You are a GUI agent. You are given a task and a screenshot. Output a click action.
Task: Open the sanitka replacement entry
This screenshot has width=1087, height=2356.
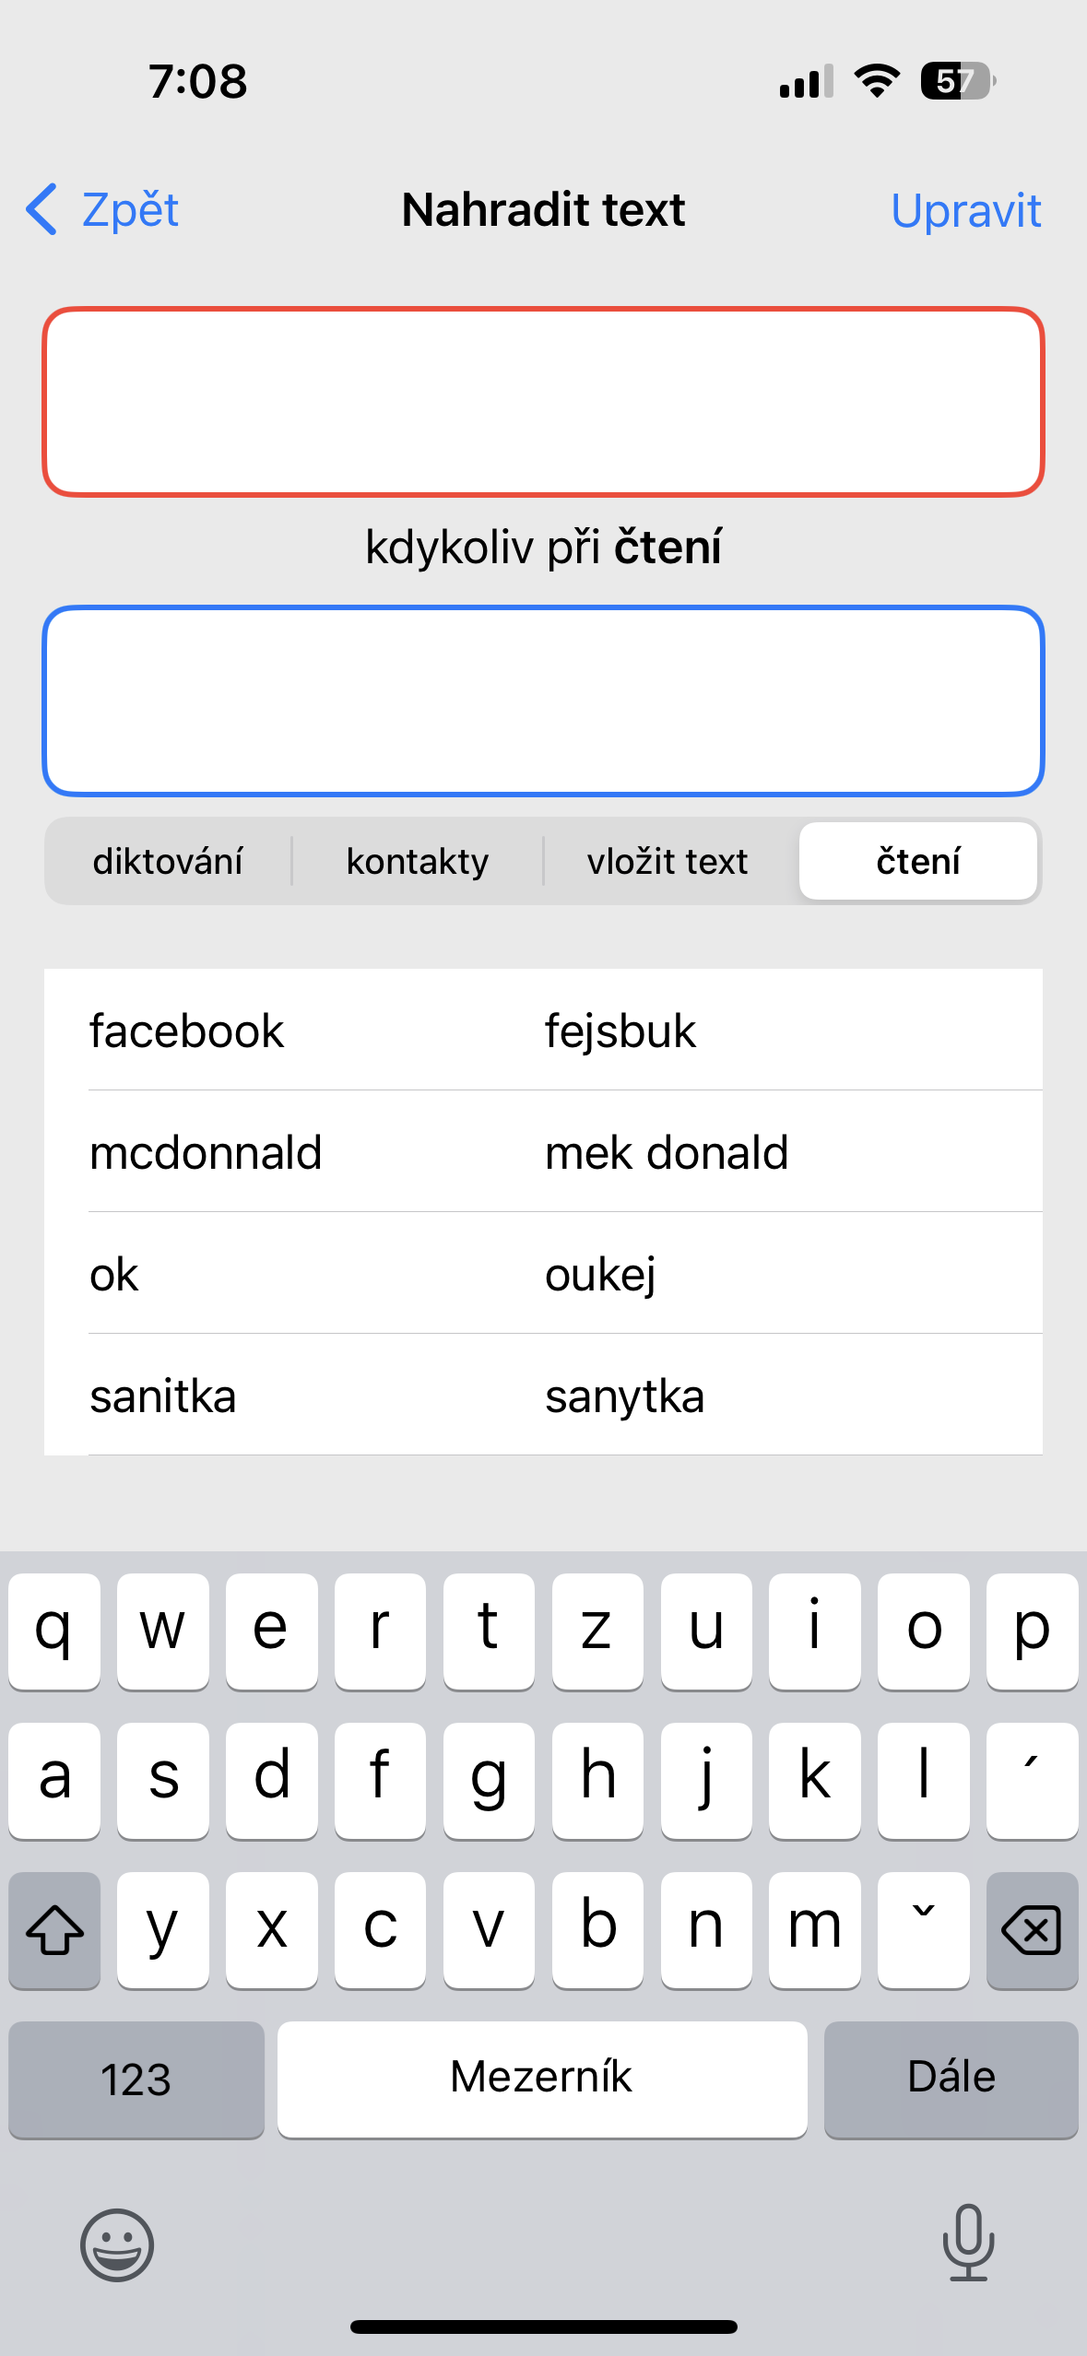543,1395
